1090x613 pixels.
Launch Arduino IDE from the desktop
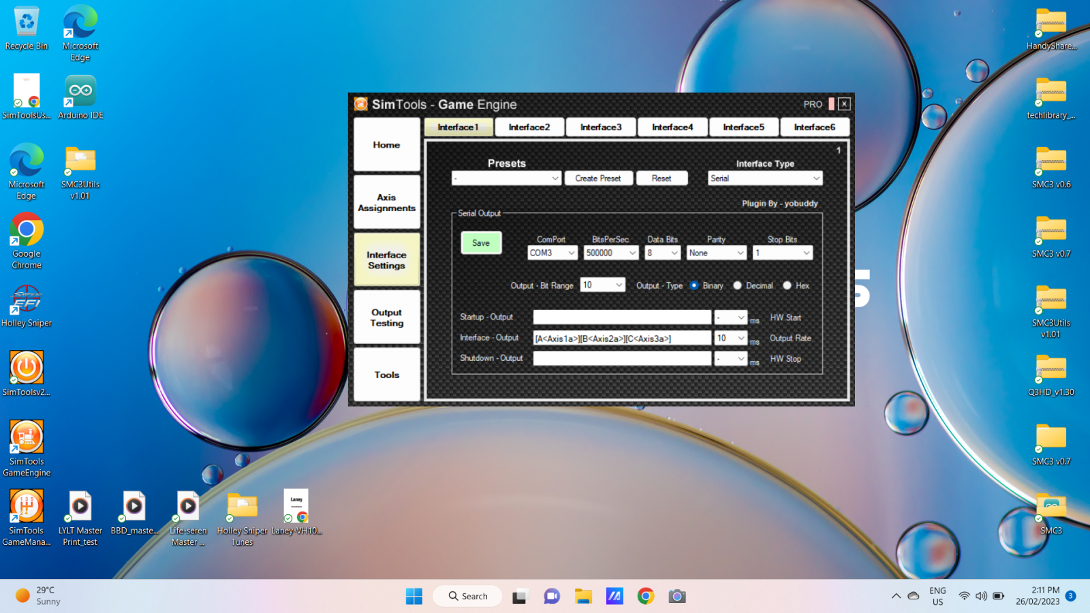80,92
